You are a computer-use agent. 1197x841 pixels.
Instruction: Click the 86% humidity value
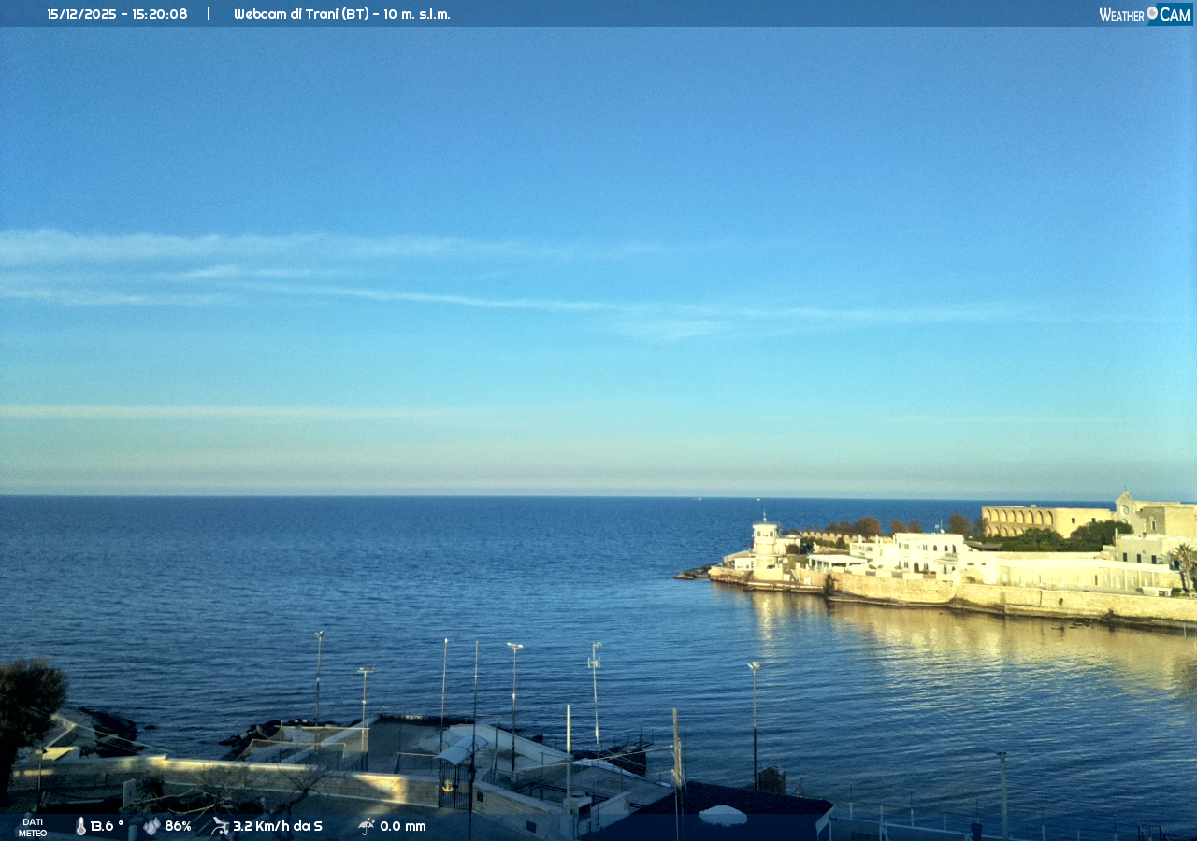pos(178,826)
